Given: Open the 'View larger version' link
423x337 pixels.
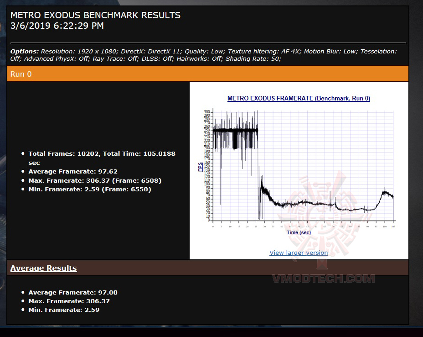Looking at the screenshot, I should tap(299, 253).
